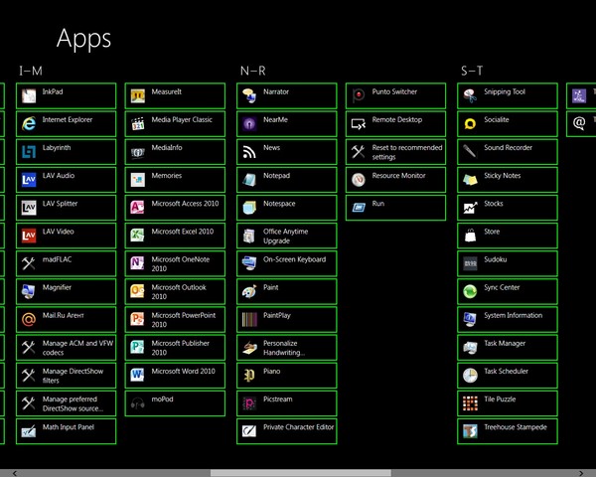This screenshot has width=596, height=477.
Task: Launch Microsoft Access 2010 icon
Action: [138, 208]
